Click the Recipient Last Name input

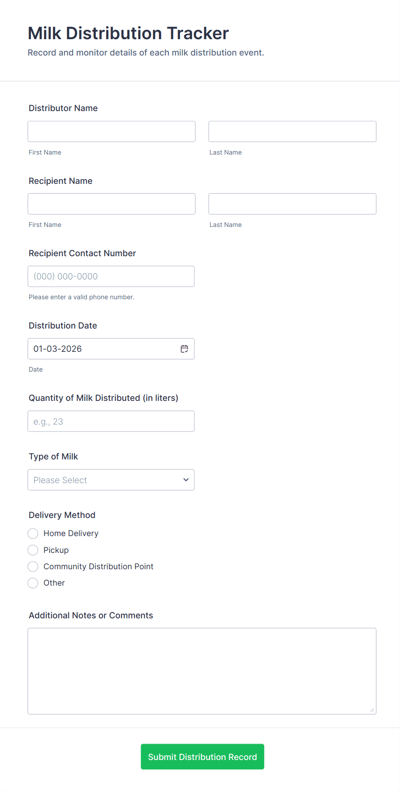pos(292,204)
